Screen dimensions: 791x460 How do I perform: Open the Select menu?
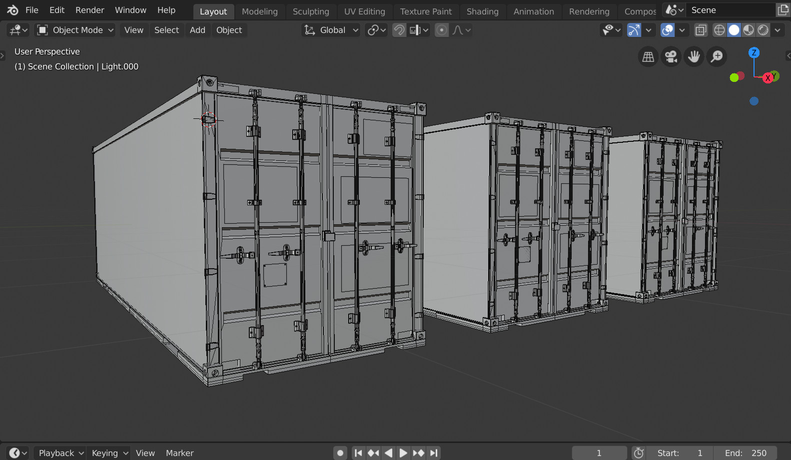click(x=166, y=30)
